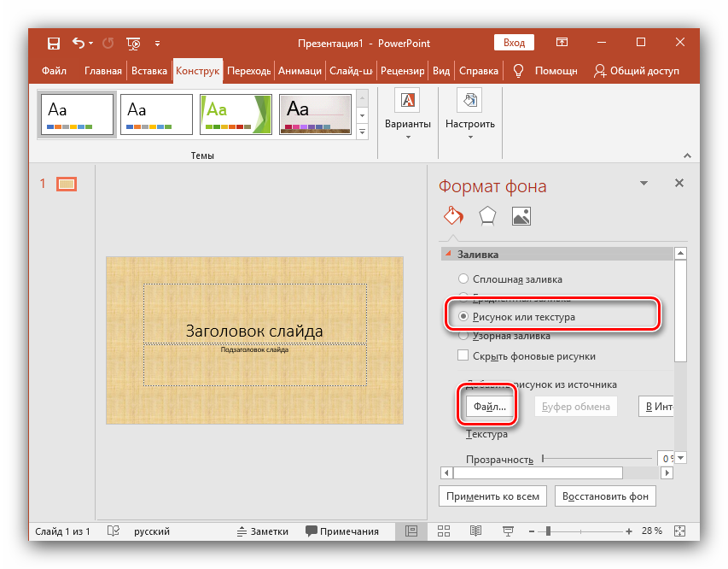
Task: Click the pane vertical scrollbar up arrow
Action: click(680, 254)
